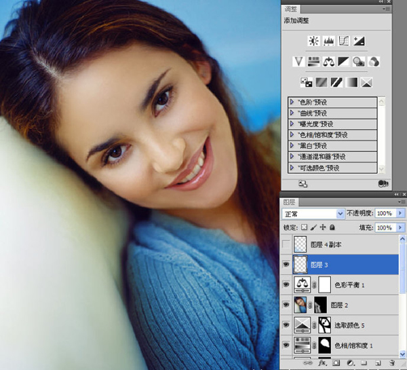The width and height of the screenshot is (407, 370).
Task: Switch to the 调整 panel tab
Action: (x=291, y=10)
